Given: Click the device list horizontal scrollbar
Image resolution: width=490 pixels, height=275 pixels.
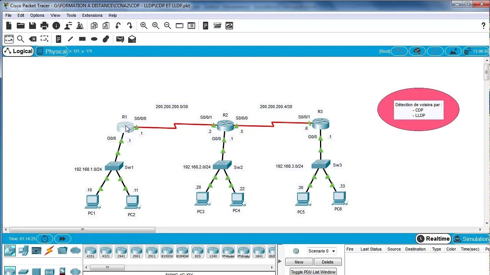Looking at the screenshot, I should [107, 267].
